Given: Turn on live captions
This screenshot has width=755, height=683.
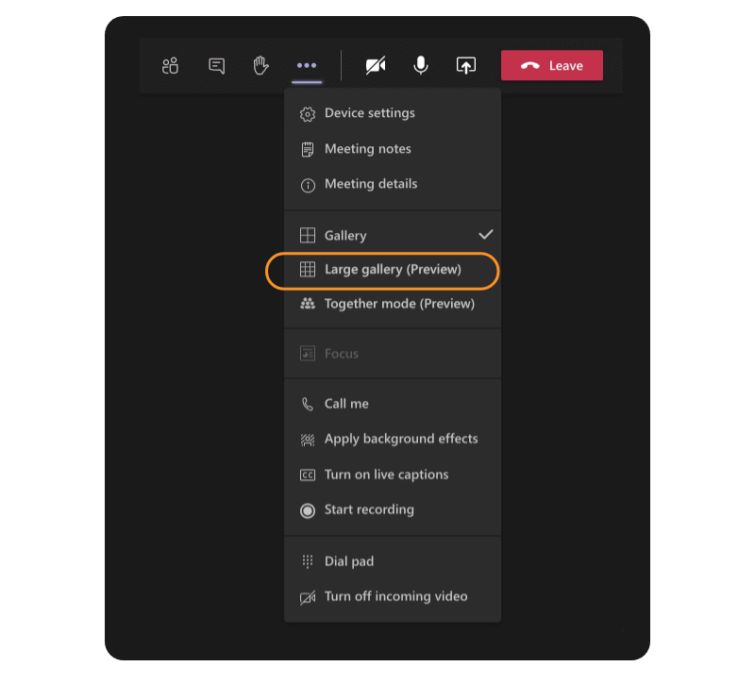Looking at the screenshot, I should click(x=393, y=475).
